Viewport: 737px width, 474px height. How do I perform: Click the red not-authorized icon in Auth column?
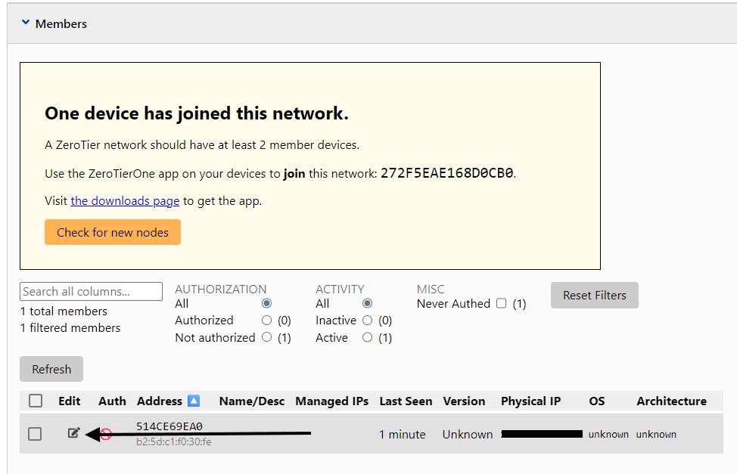pos(106,434)
